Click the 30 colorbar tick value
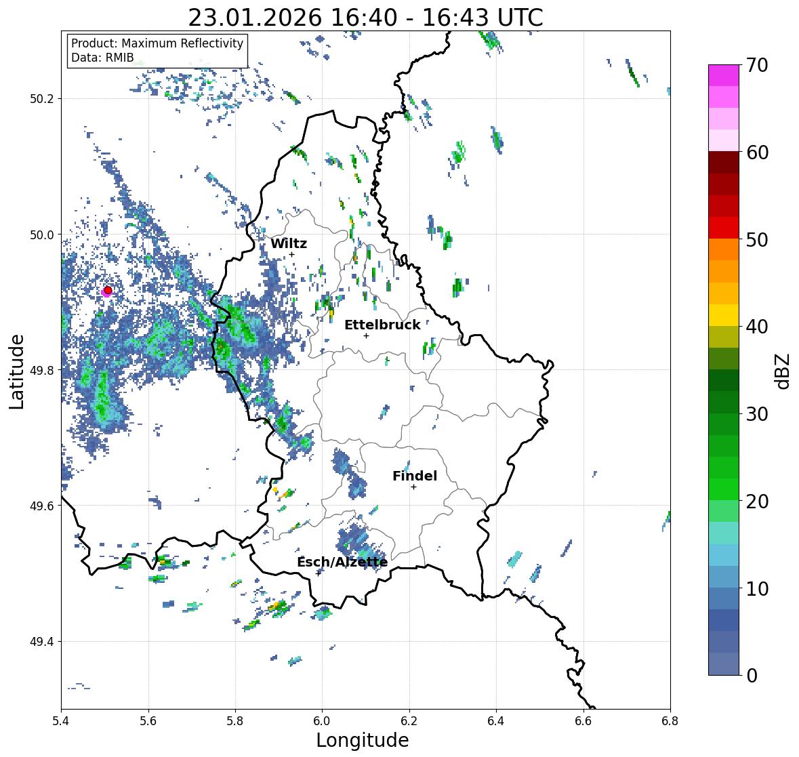The height and width of the screenshot is (757, 799). 756,413
